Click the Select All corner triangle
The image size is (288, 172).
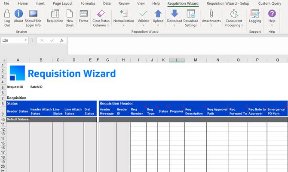(x=4, y=60)
